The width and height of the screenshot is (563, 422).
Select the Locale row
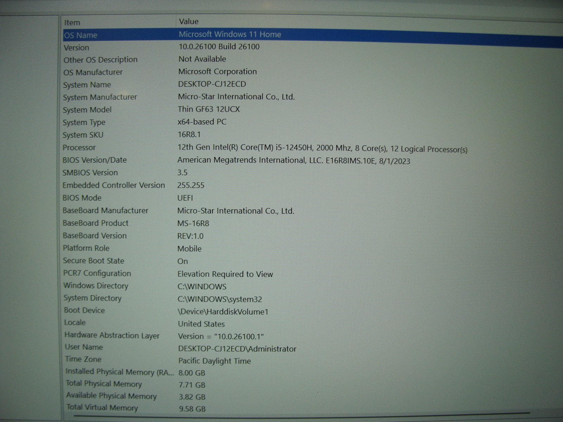pyautogui.click(x=75, y=323)
